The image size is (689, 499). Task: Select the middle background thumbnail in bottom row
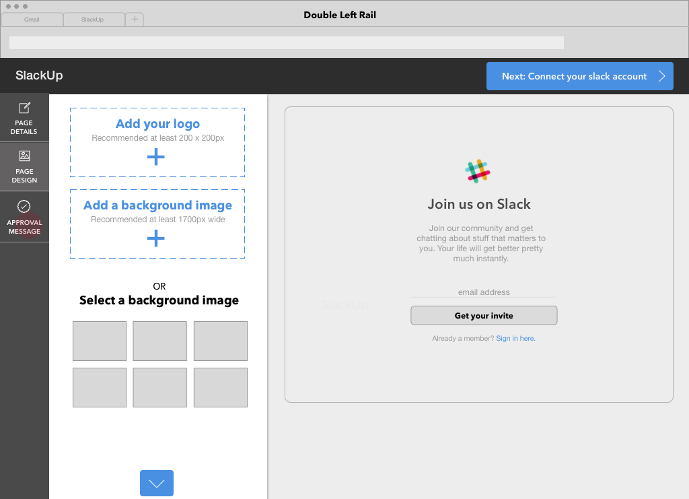160,387
